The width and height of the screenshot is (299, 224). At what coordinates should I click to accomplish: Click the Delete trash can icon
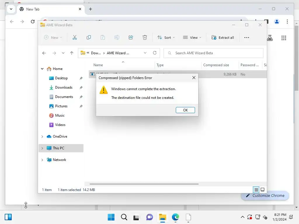(x=145, y=38)
